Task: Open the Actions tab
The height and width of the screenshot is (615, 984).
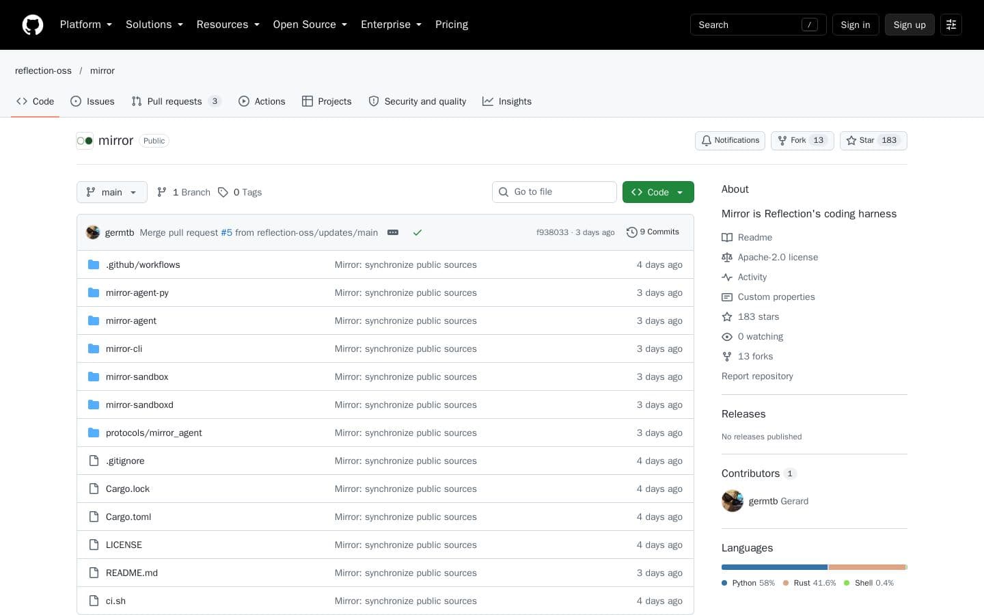Action: [262, 101]
